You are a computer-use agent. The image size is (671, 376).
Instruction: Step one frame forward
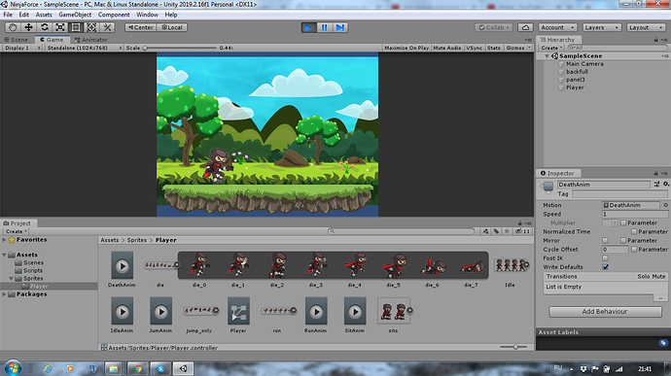pos(339,27)
